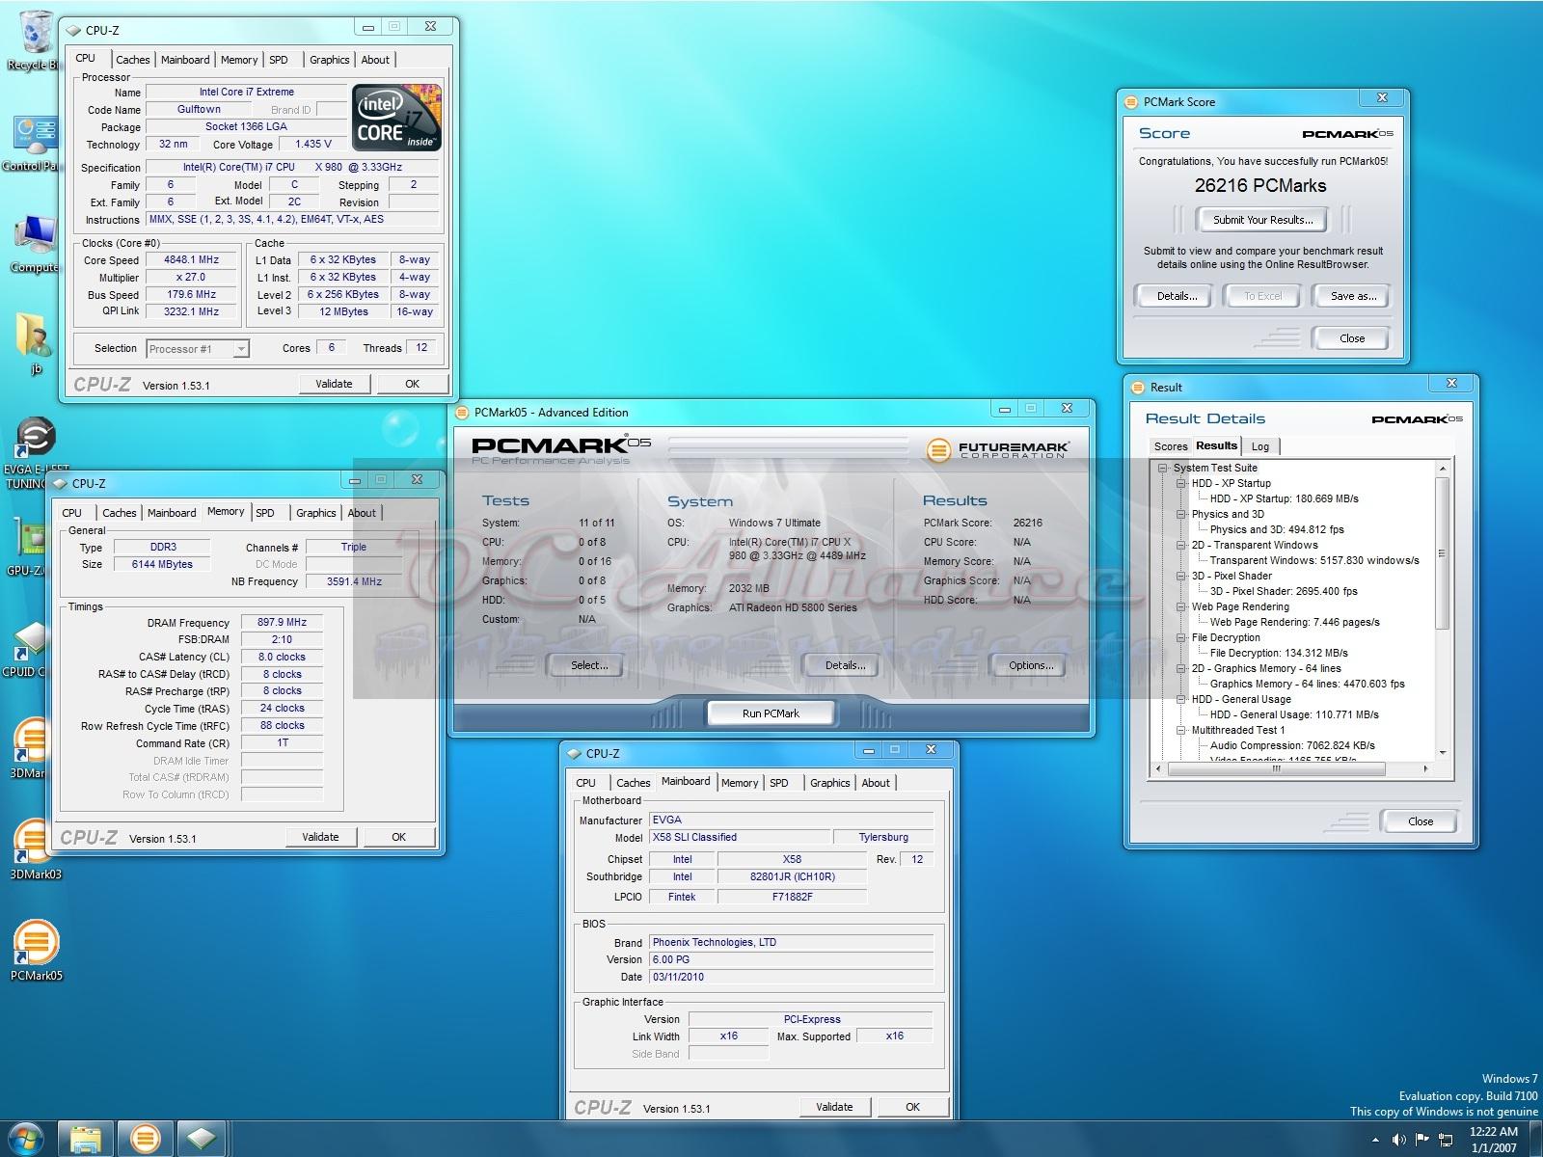Viewport: 1543px width, 1157px height.
Task: Click the horizontal scrollbar in Result tree
Action: coord(1276,769)
